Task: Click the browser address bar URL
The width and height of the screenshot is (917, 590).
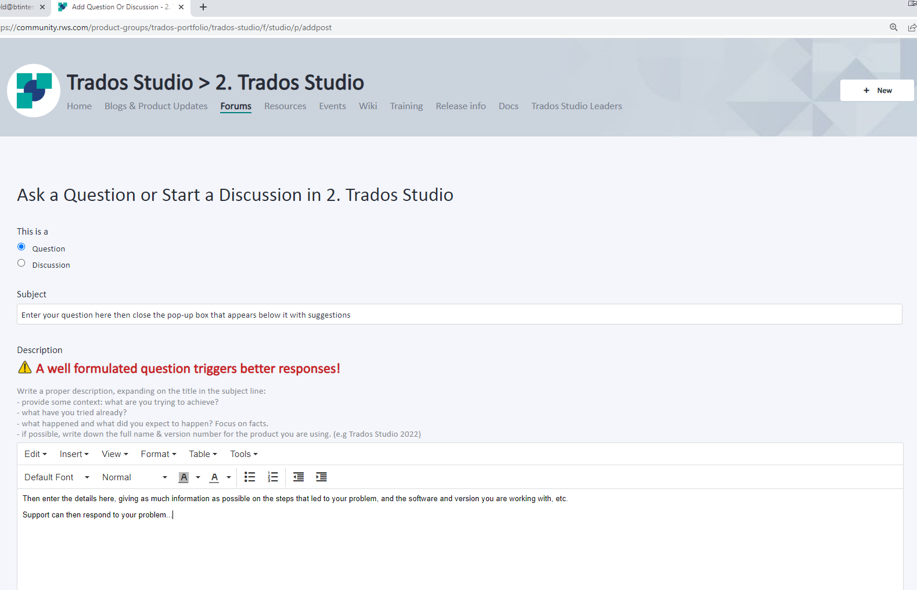Action: point(166,27)
